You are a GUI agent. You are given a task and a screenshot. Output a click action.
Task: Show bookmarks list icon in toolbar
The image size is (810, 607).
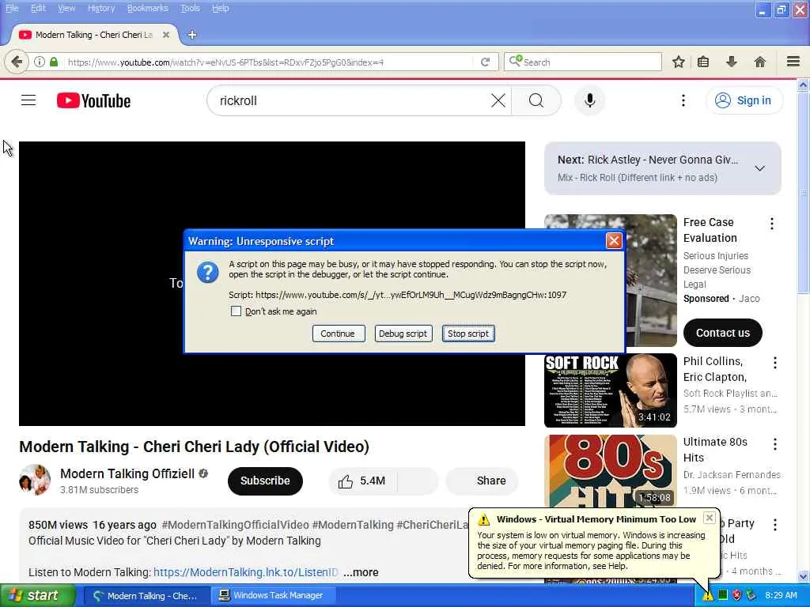click(x=703, y=62)
